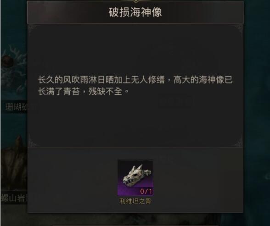
Task: Select the 0/1 quantity counter on item slot
Action: pos(146,191)
